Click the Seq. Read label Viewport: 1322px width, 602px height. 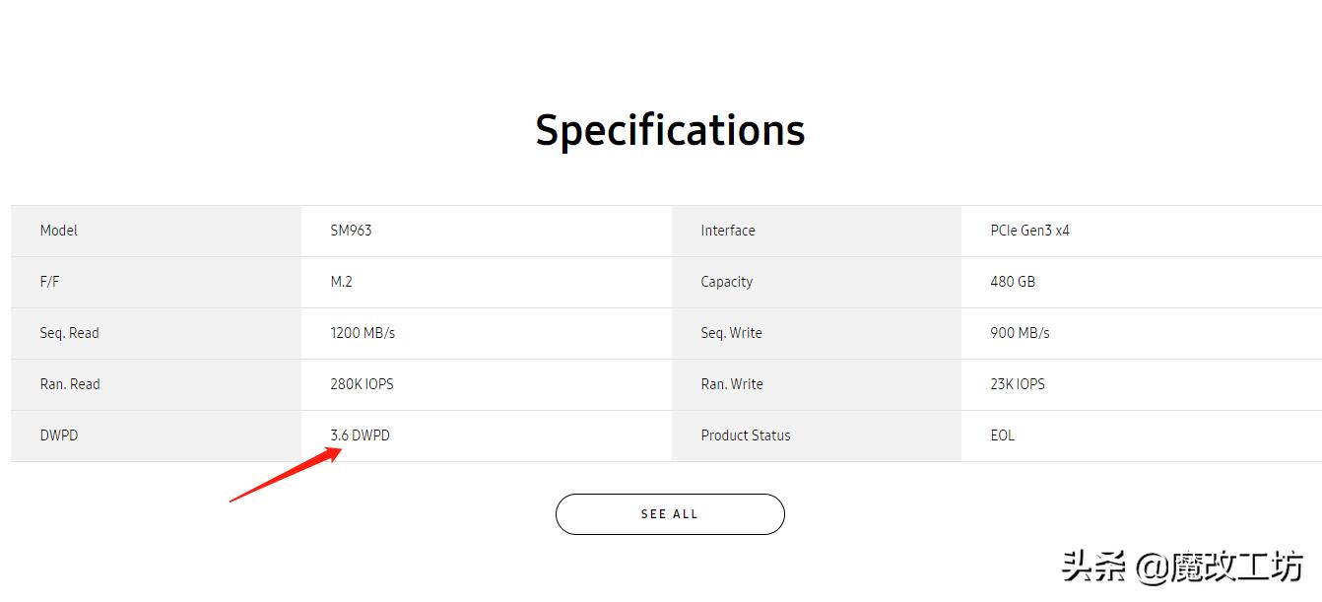pyautogui.click(x=70, y=333)
